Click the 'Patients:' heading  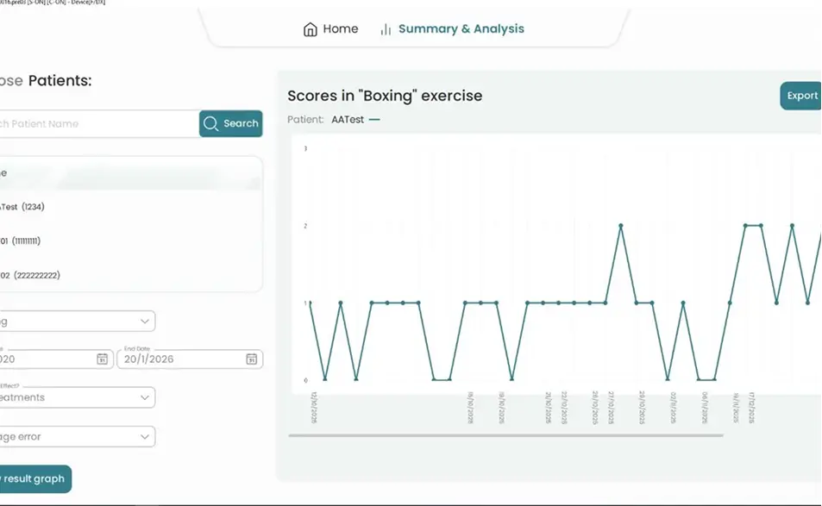60,81
